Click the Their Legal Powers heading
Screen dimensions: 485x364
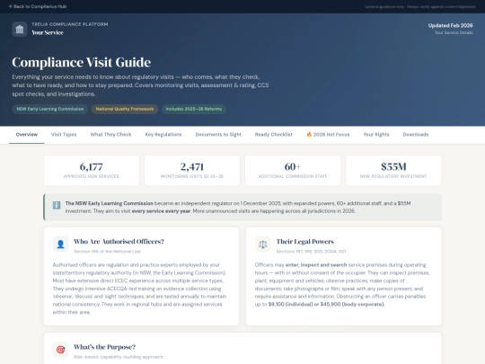305,242
